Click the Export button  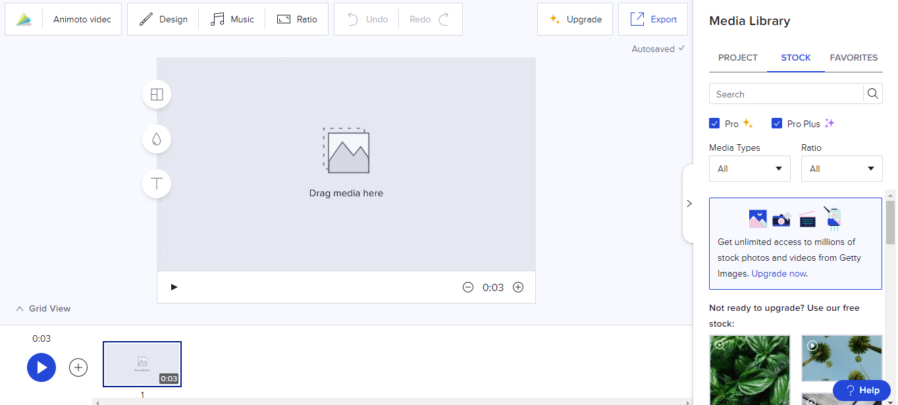coord(653,20)
